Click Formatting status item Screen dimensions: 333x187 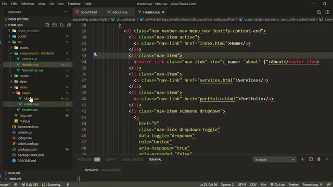(312, 184)
